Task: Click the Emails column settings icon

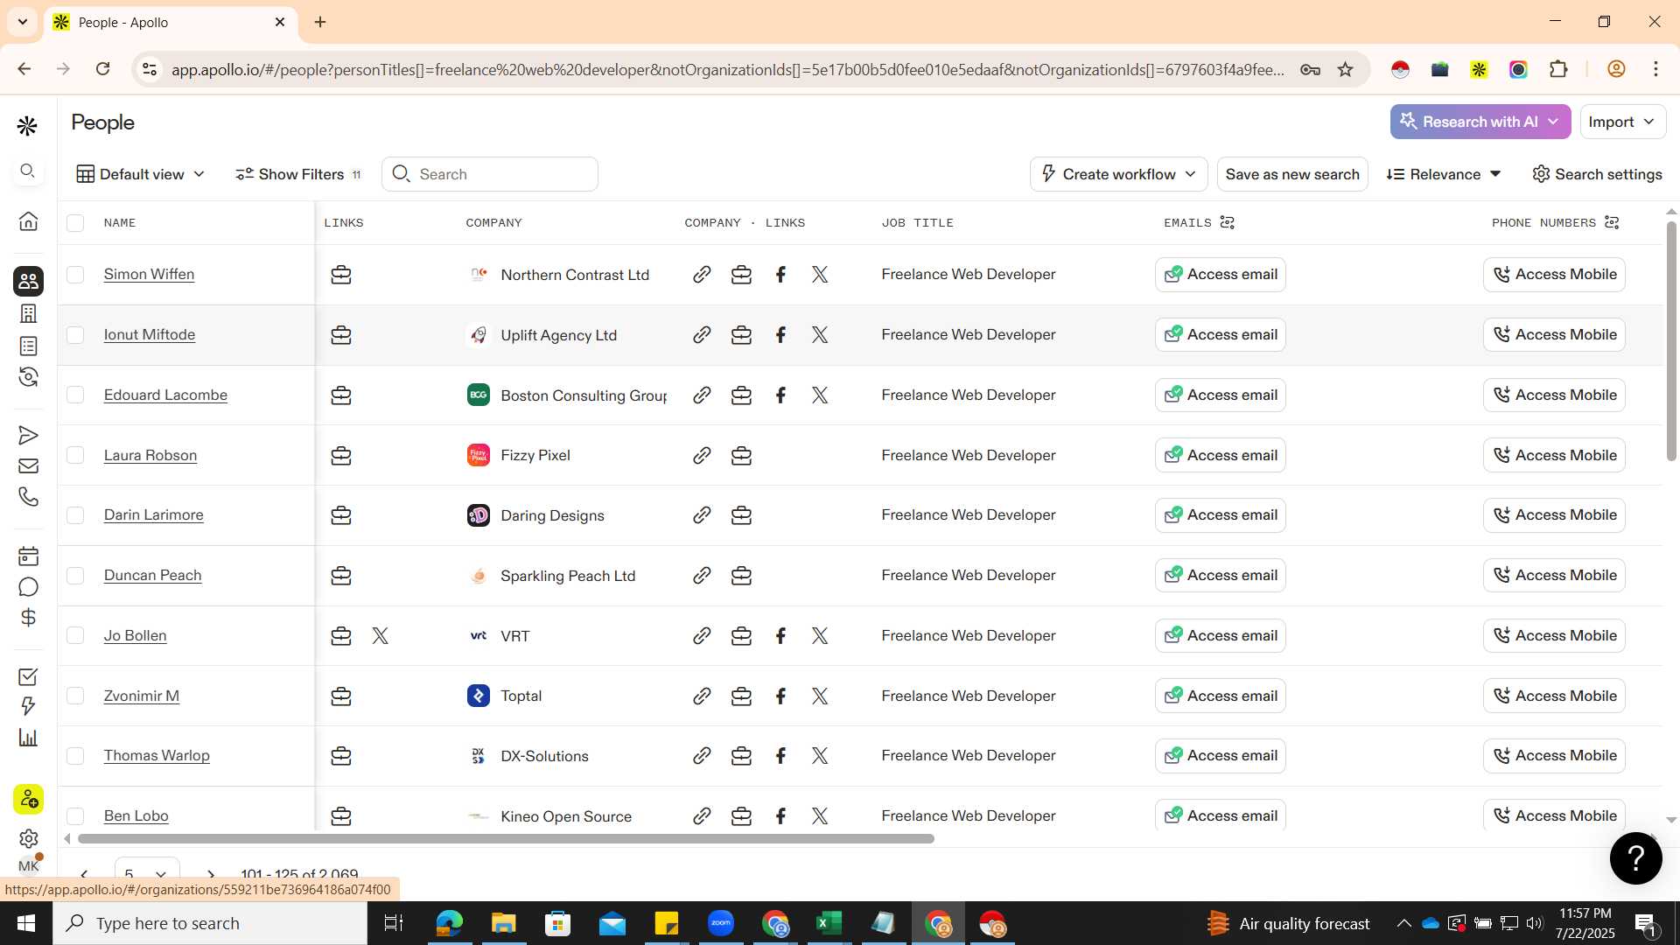Action: [x=1228, y=222]
